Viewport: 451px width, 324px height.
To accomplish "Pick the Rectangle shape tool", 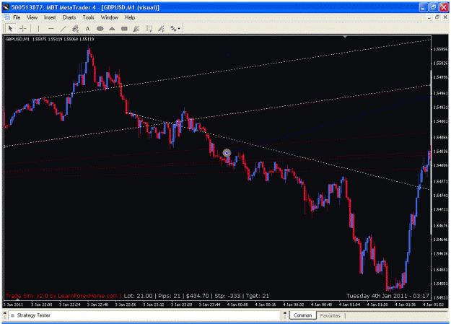I will click(x=124, y=28).
